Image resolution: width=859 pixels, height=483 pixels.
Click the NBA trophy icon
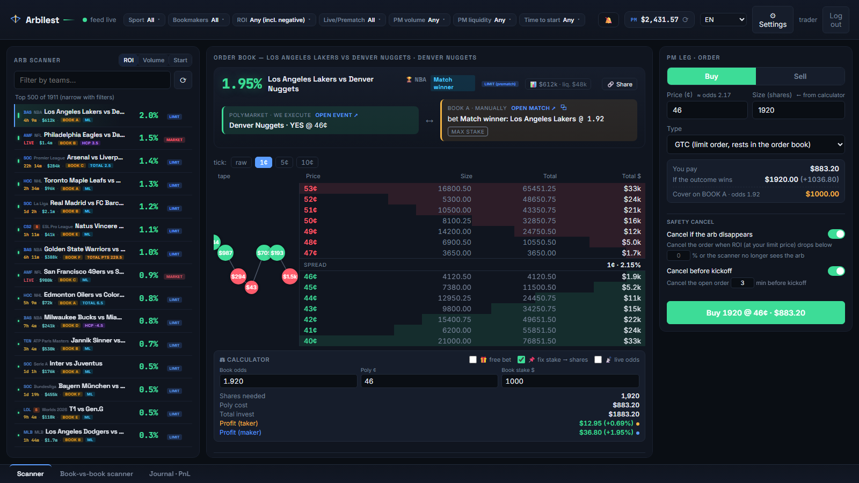[x=409, y=79]
